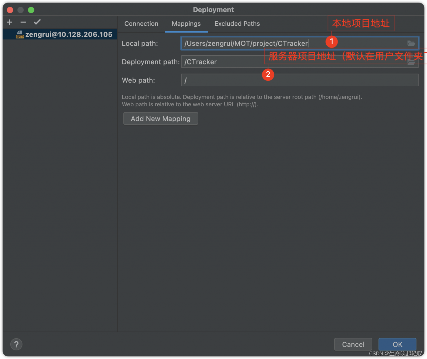Switch to the Mappings tab

coord(186,24)
